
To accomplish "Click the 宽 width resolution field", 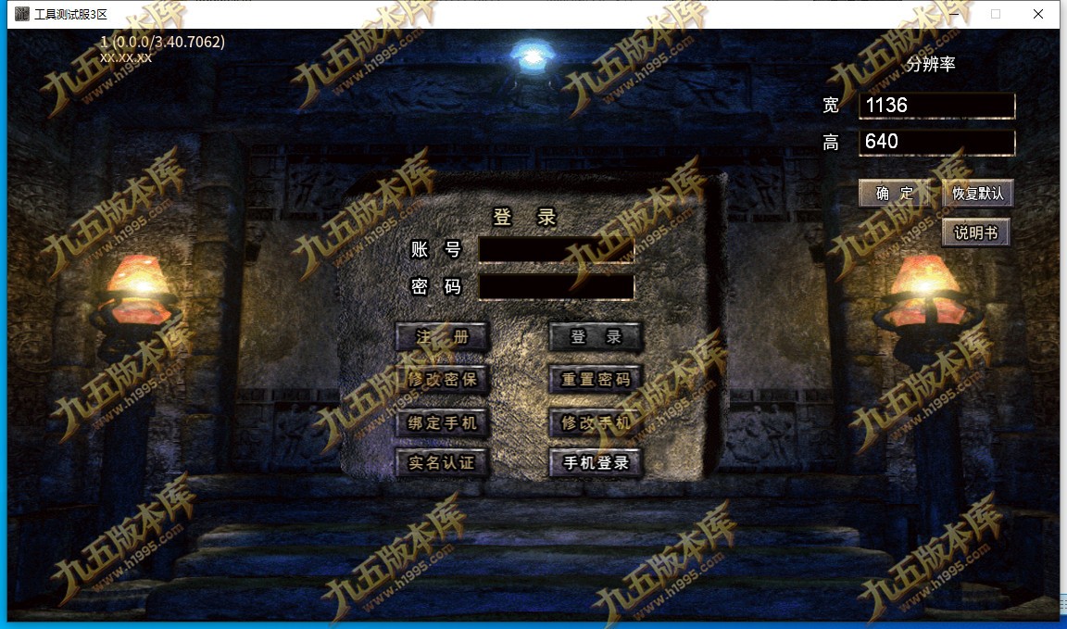I will coord(937,106).
